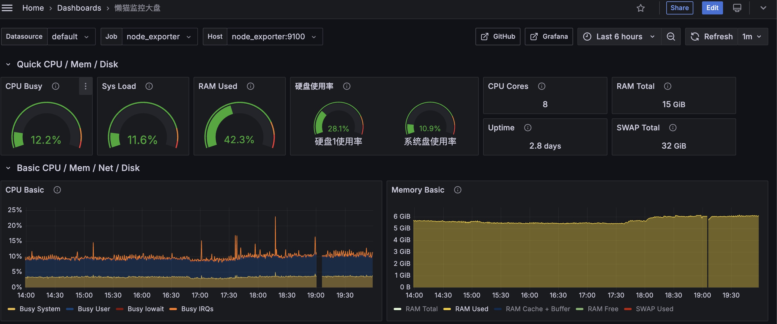Click the SWAP Used legend color swatch

coord(628,309)
